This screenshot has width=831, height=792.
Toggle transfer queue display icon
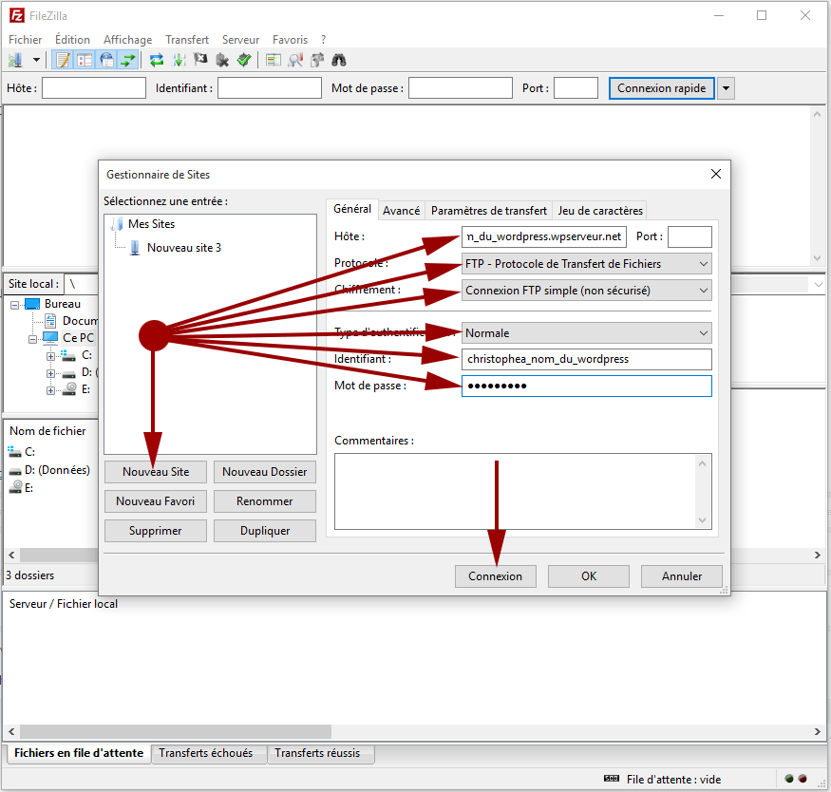point(128,61)
